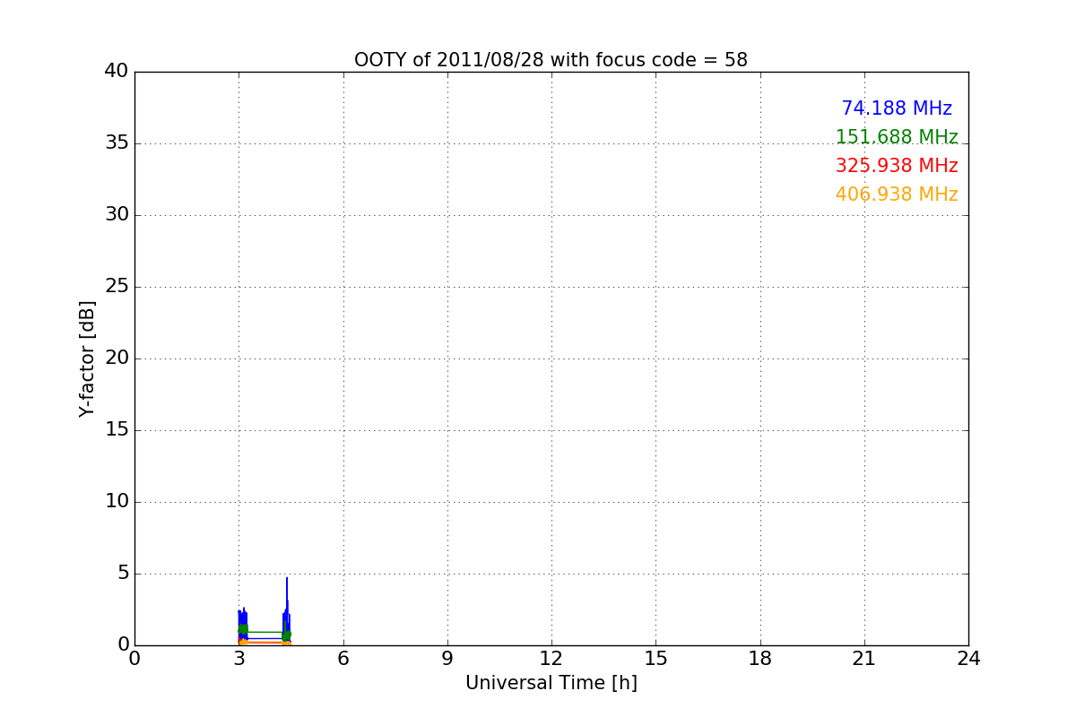Click the y-axis tick label 10

(x=117, y=502)
